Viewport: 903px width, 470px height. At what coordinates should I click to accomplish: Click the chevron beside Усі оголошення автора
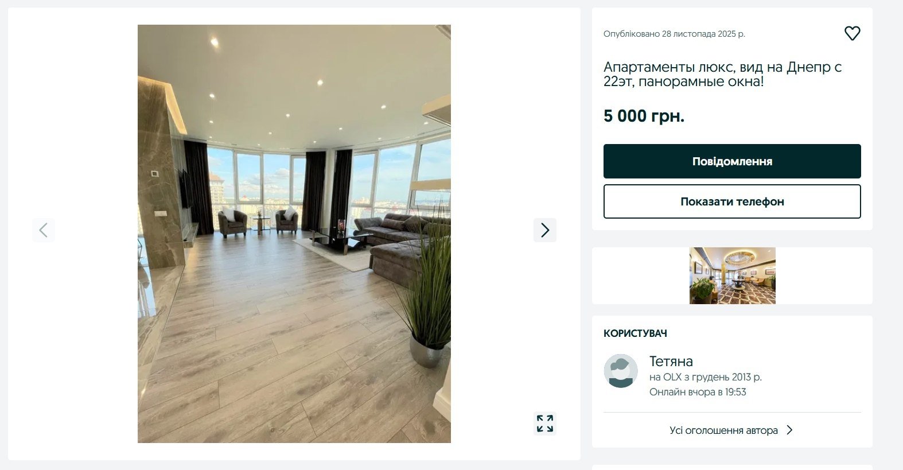[789, 430]
